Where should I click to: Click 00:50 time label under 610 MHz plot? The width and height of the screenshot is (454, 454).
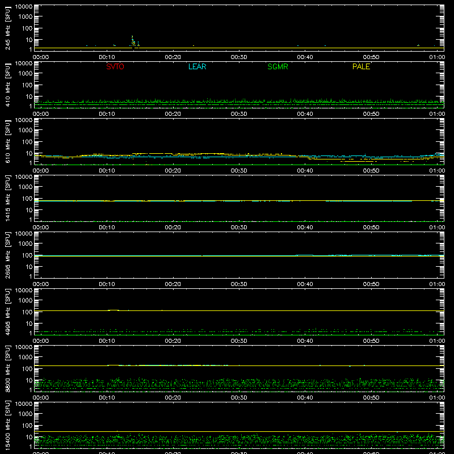click(371, 171)
